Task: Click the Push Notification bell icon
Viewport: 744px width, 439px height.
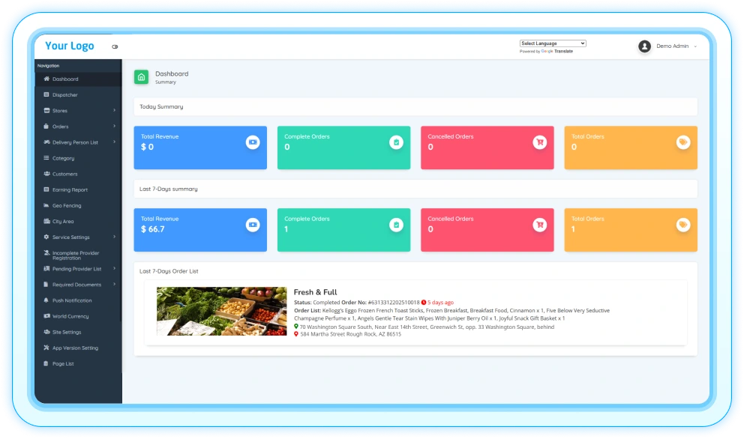Action: click(46, 300)
